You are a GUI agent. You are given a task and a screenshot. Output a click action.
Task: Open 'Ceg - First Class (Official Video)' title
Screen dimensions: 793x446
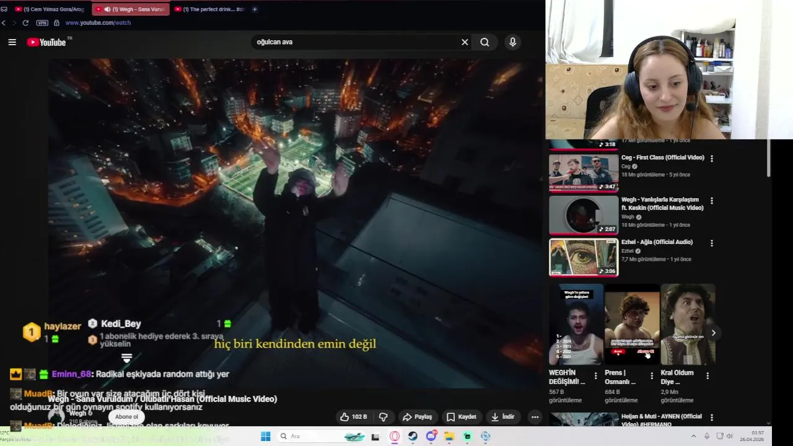point(663,157)
